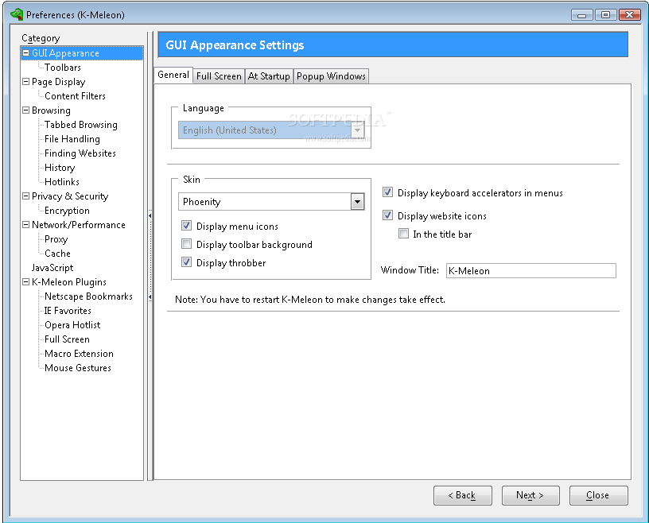Collapse the Page Display tree node
649x523 pixels.
25,82
